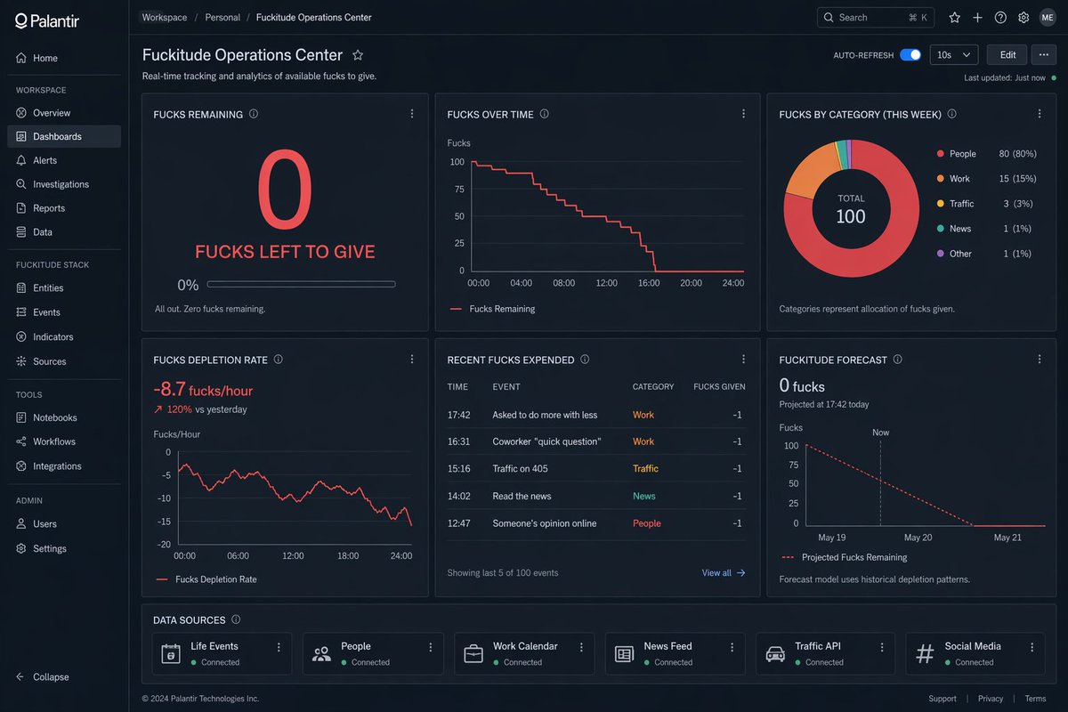Open the Dashboards section in sidebar

point(59,136)
